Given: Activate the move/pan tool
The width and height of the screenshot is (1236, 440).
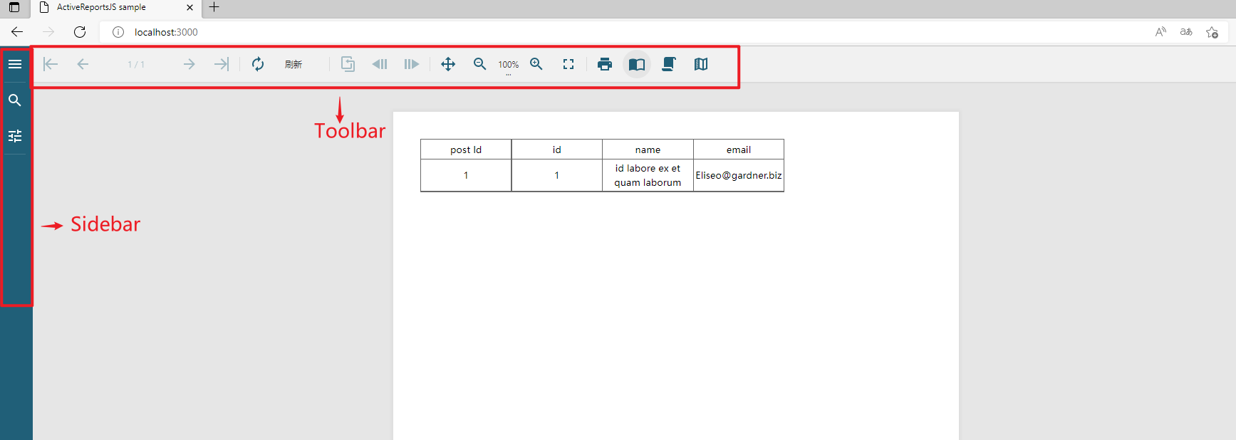Looking at the screenshot, I should 448,64.
